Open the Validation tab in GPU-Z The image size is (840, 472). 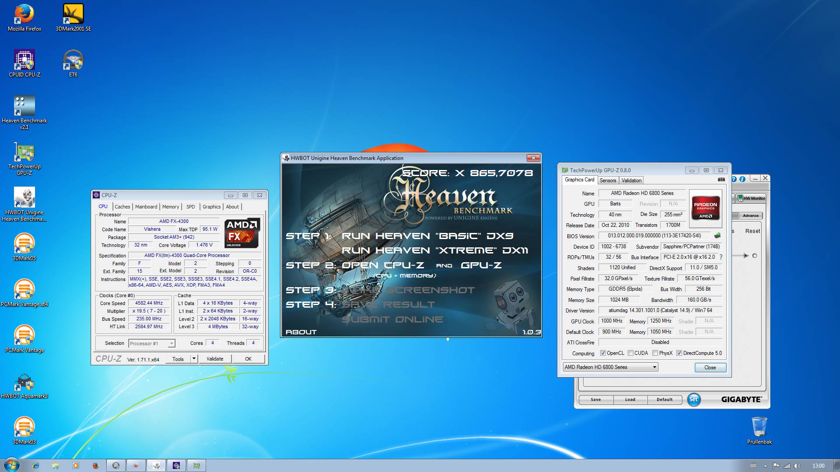pyautogui.click(x=631, y=180)
